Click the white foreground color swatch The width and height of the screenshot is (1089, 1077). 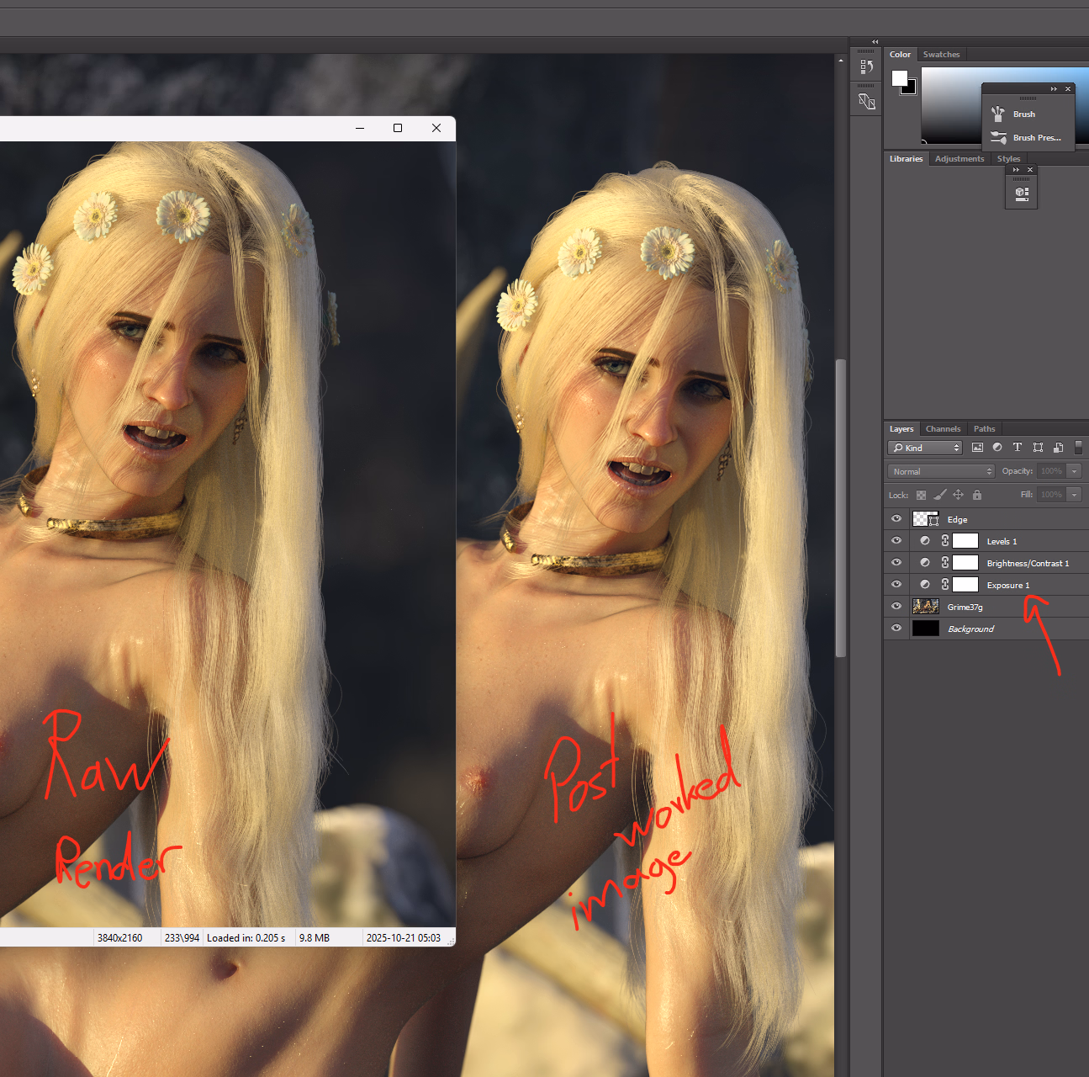tap(899, 78)
